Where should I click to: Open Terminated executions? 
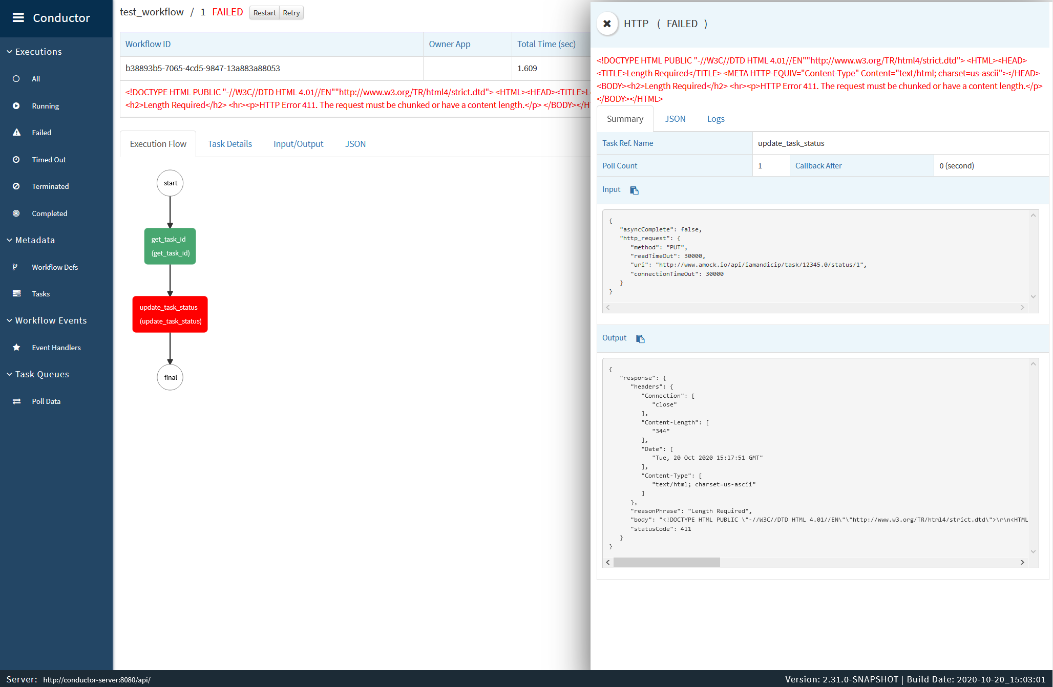coord(17,186)
